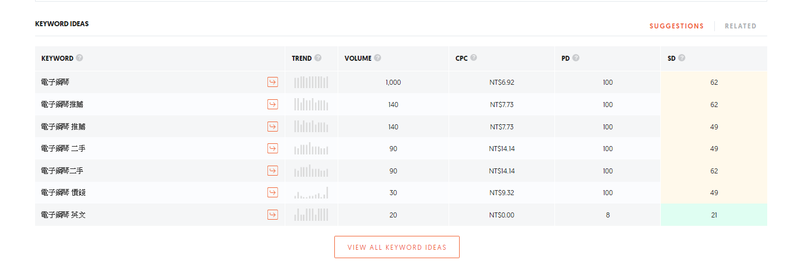Click trend chart for first 電子鋼琴 row
Viewport: 804px width, 276px height.
[311, 83]
